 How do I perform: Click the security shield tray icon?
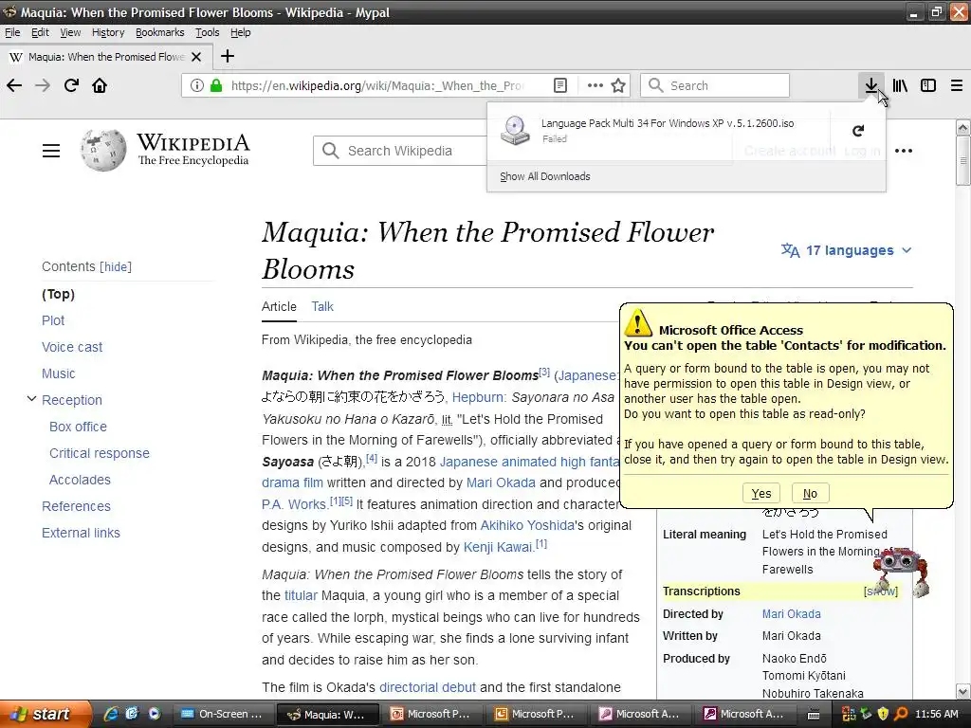[x=883, y=714]
